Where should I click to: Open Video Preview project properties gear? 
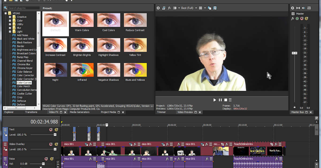158,8
